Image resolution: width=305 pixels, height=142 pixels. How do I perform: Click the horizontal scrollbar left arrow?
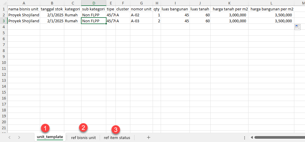coord(252,138)
